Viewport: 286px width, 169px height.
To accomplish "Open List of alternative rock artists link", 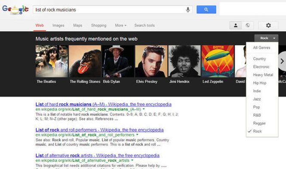I will [98, 156].
